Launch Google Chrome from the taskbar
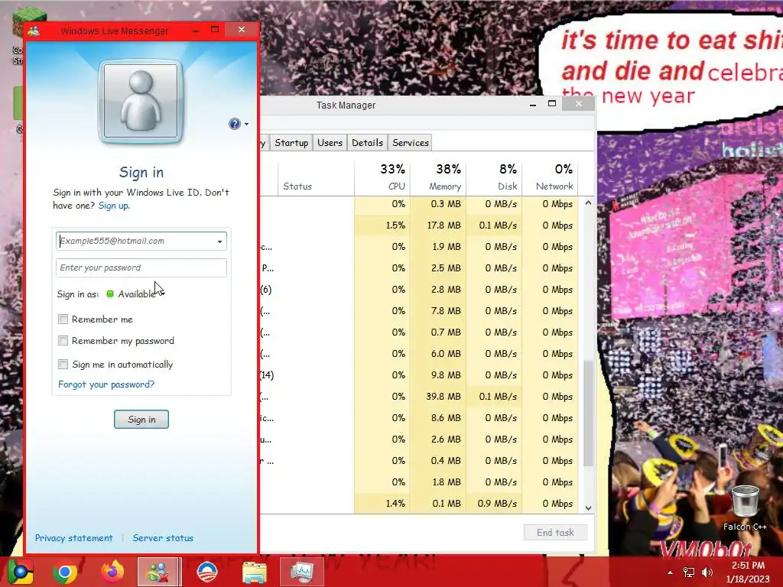The height and width of the screenshot is (587, 783). coord(65,572)
